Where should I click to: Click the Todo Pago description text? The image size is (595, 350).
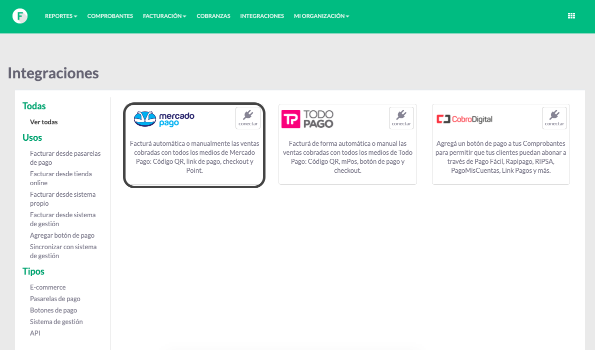pos(347,157)
